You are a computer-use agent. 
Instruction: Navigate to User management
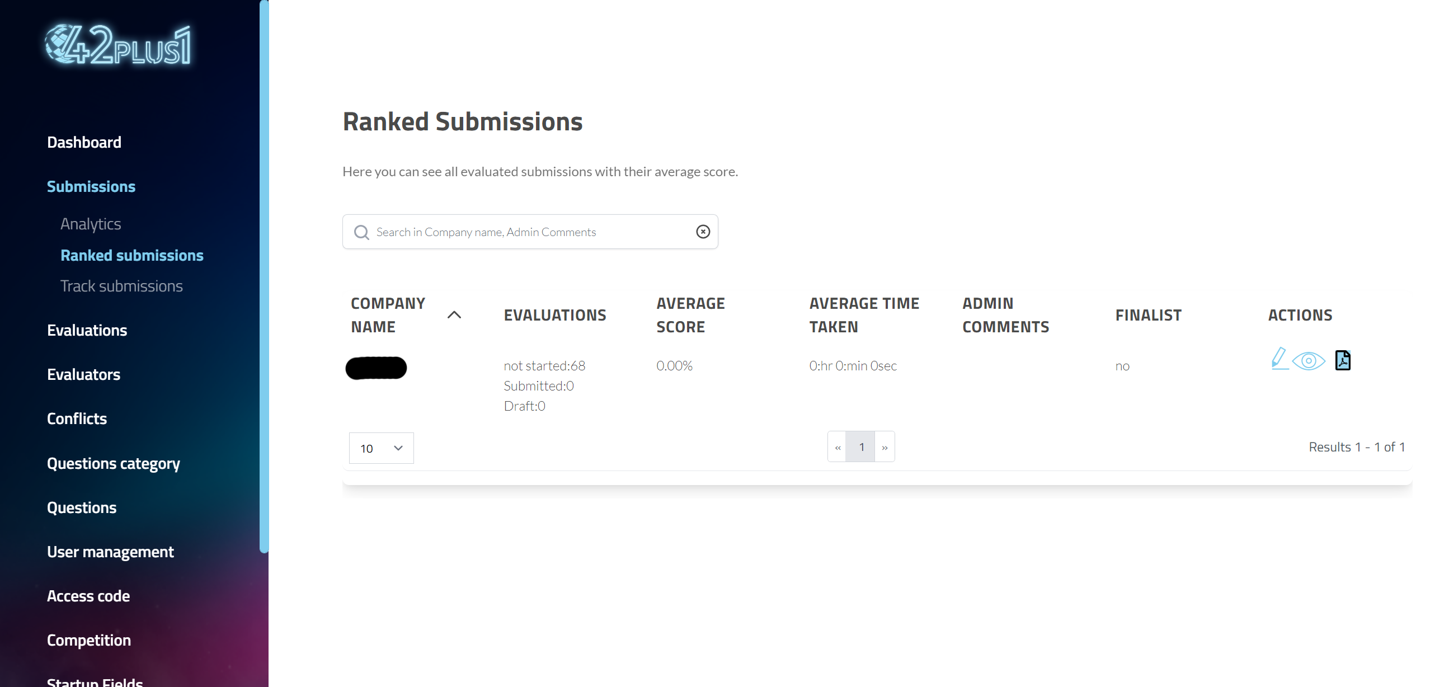[110, 552]
